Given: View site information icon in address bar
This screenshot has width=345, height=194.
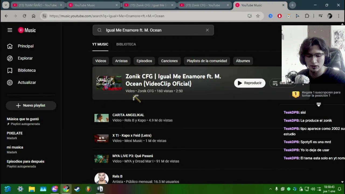Looking at the screenshot, I should click(x=44, y=16).
